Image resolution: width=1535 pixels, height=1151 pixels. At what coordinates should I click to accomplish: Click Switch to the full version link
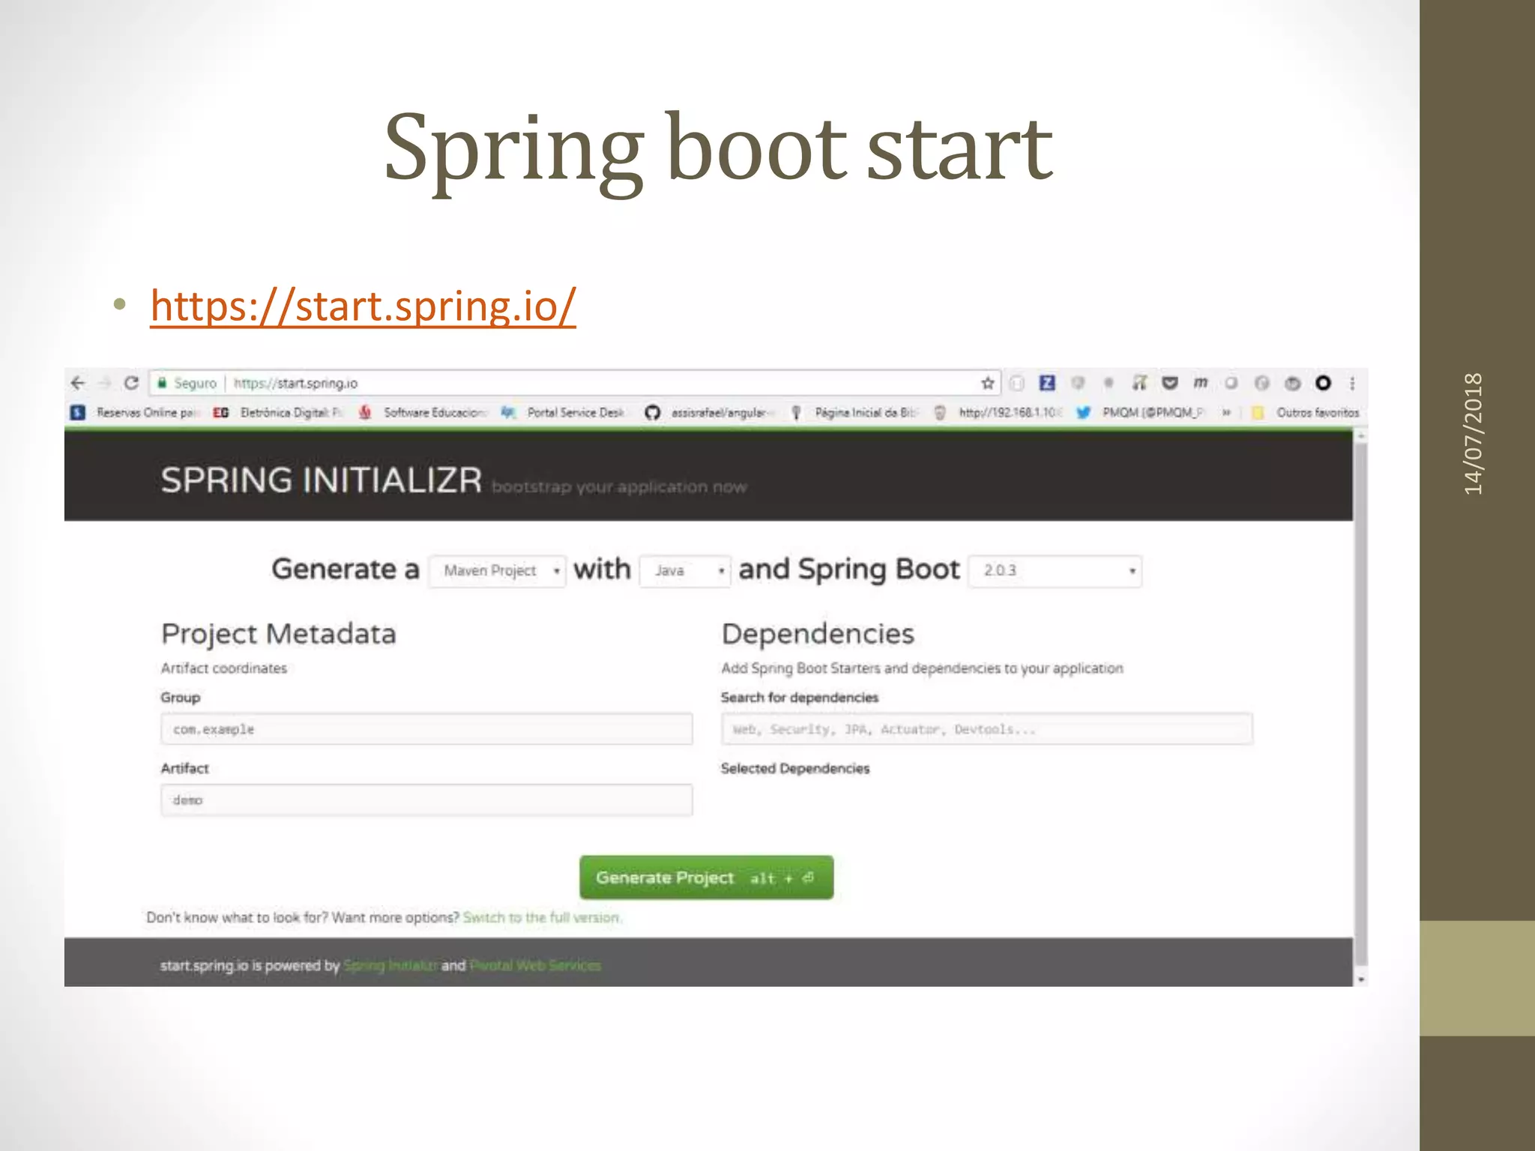542,917
